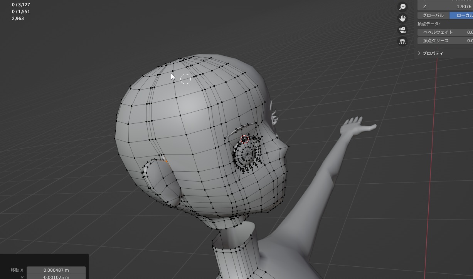Expand the プロパティ panel
This screenshot has height=279, width=473.
coord(433,53)
